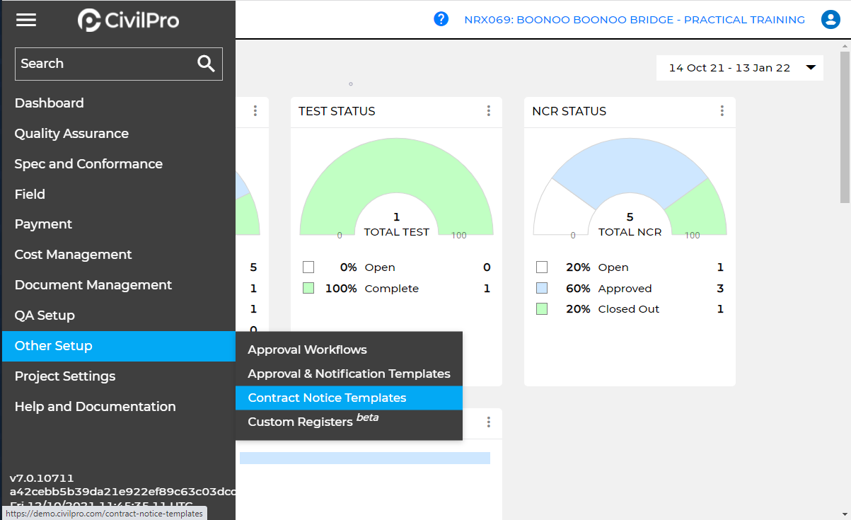Click the CivilPro logo
This screenshot has height=520, width=851.
[128, 20]
